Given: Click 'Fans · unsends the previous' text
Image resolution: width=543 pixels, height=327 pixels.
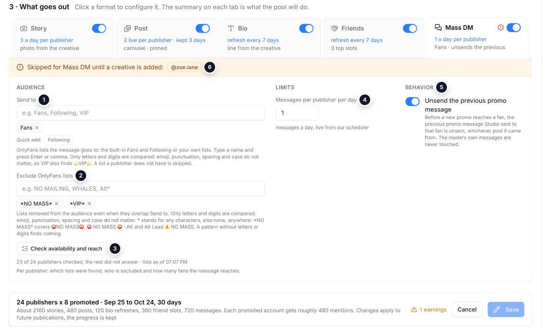Looking at the screenshot, I should point(470,47).
